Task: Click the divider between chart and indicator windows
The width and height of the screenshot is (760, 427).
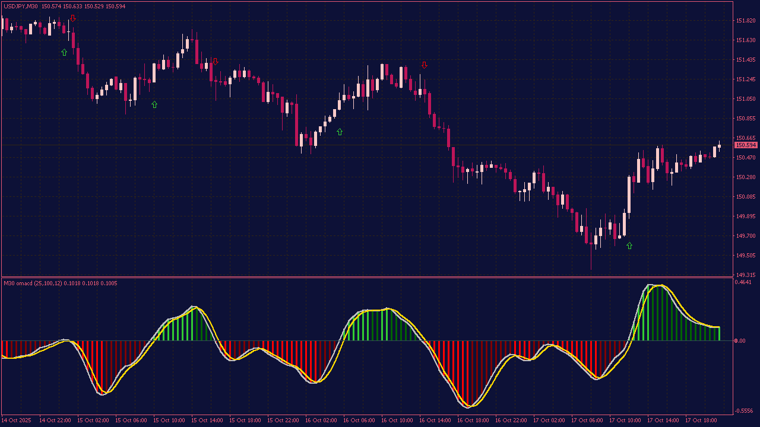Action: point(380,277)
